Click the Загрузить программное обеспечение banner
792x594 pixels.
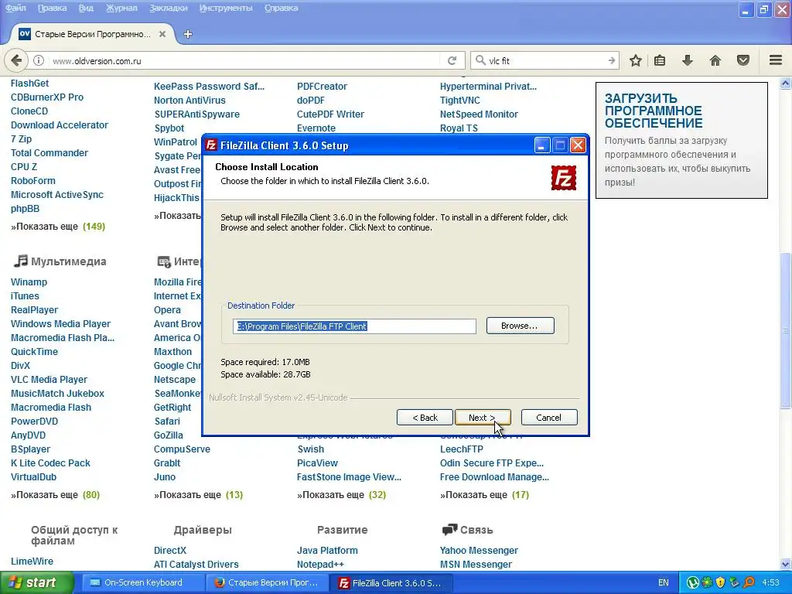pyautogui.click(x=681, y=140)
